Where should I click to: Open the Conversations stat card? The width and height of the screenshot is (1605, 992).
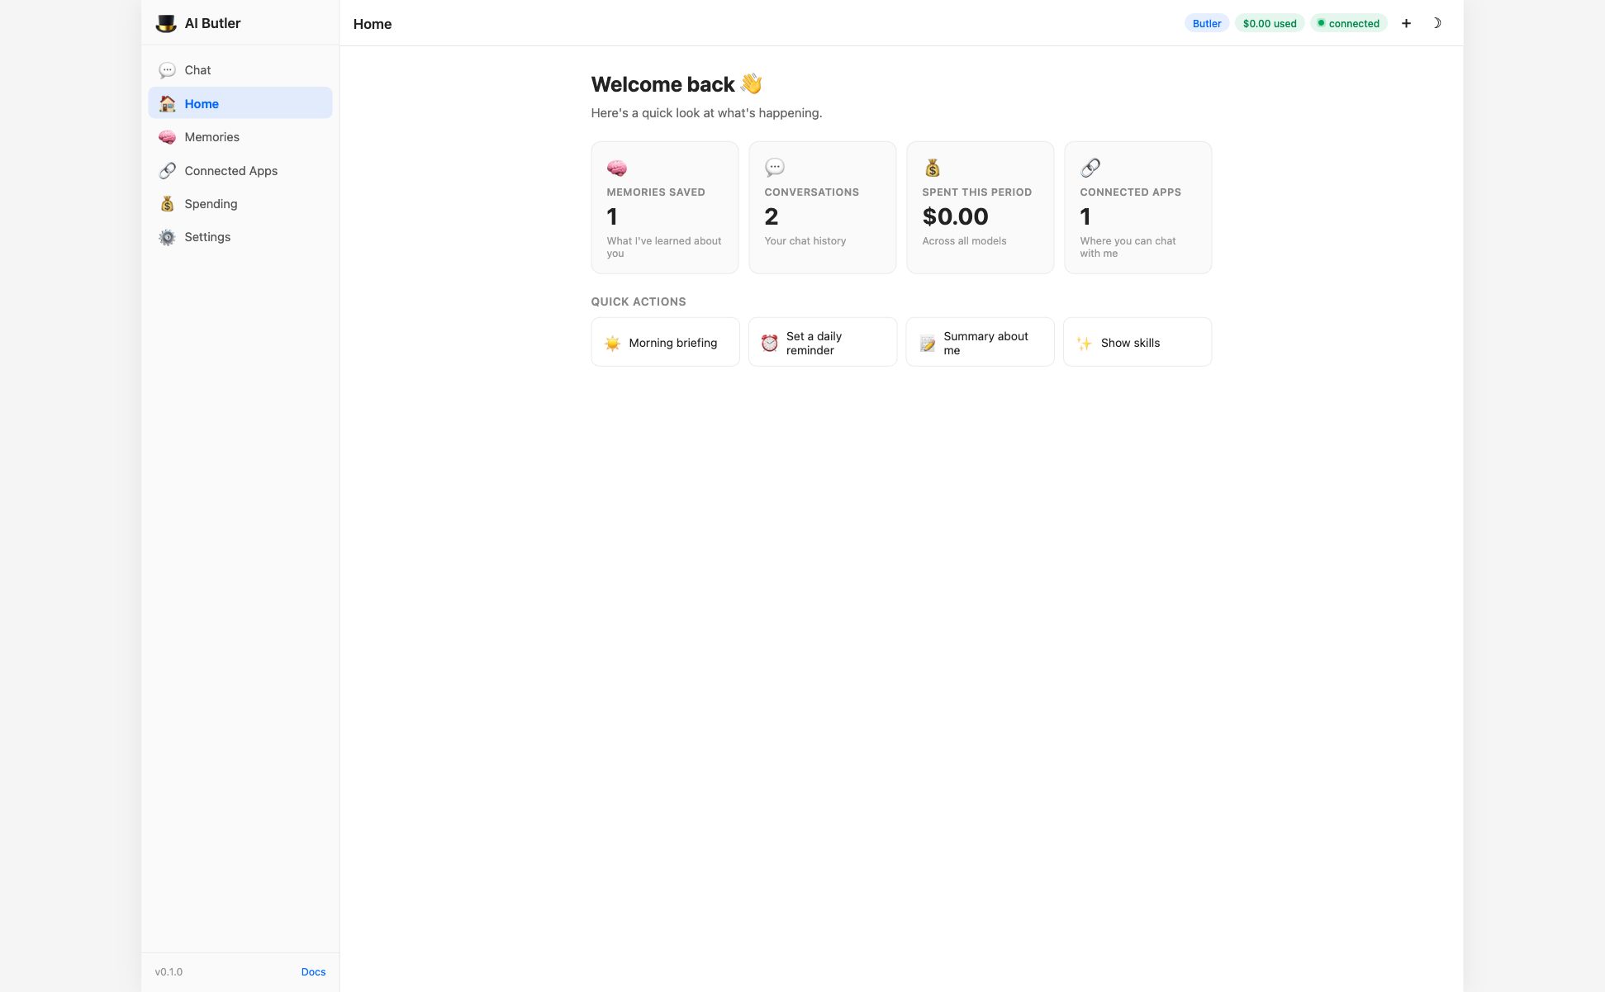coord(822,206)
